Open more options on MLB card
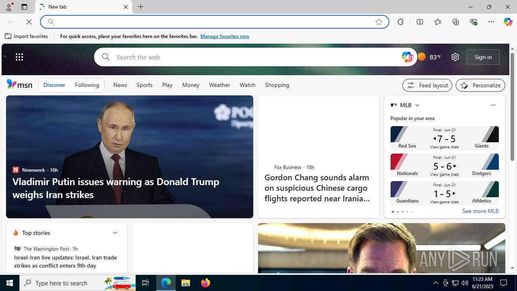Screen dimensions: 517x291 coord(493,105)
